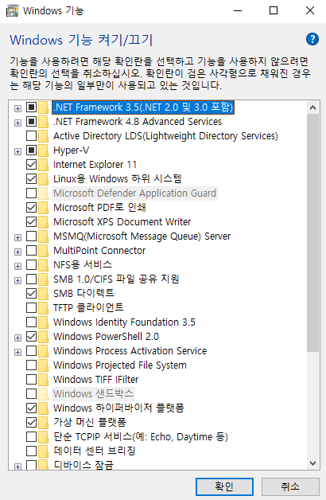Screen dimensions: 326x500
Task: Click folder icon beside Microsoft XPS Document Writer
Action: point(43,221)
